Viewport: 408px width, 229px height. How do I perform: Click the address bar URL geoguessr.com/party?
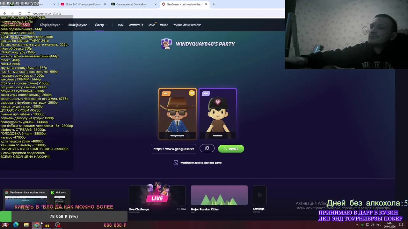[47, 13]
